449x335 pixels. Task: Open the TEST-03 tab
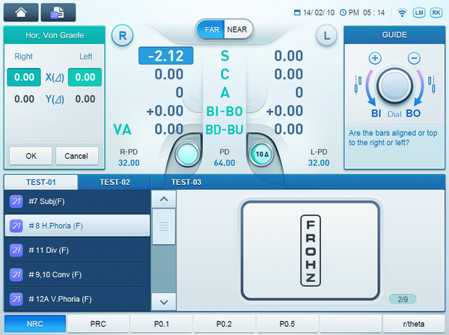(x=186, y=182)
